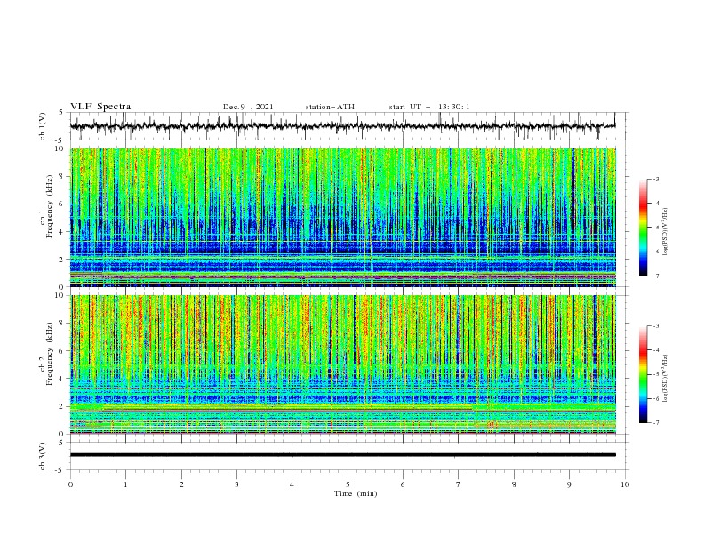Select the "Time (min)" axis title
Viewport: 704px width, 544px height.
tap(356, 493)
